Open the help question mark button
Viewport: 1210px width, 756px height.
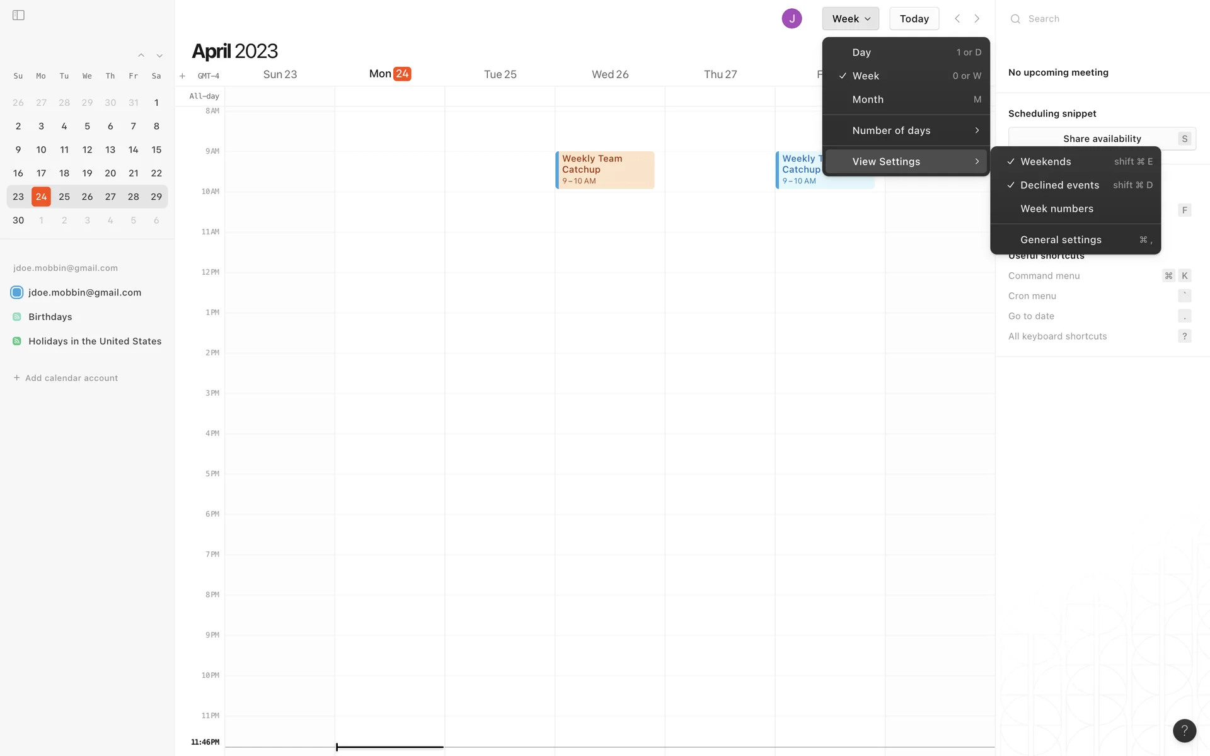[x=1184, y=731]
